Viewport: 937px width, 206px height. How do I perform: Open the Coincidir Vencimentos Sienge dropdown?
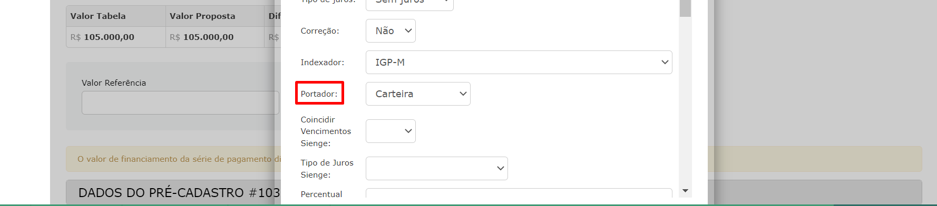[391, 131]
